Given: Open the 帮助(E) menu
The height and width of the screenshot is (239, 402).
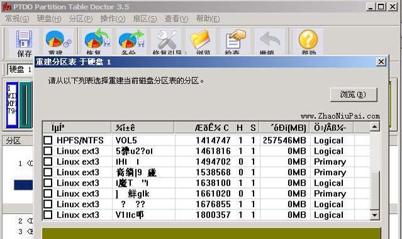Looking at the screenshot, I should point(208,19).
